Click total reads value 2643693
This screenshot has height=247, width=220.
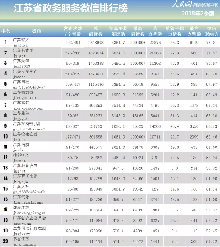95,43
